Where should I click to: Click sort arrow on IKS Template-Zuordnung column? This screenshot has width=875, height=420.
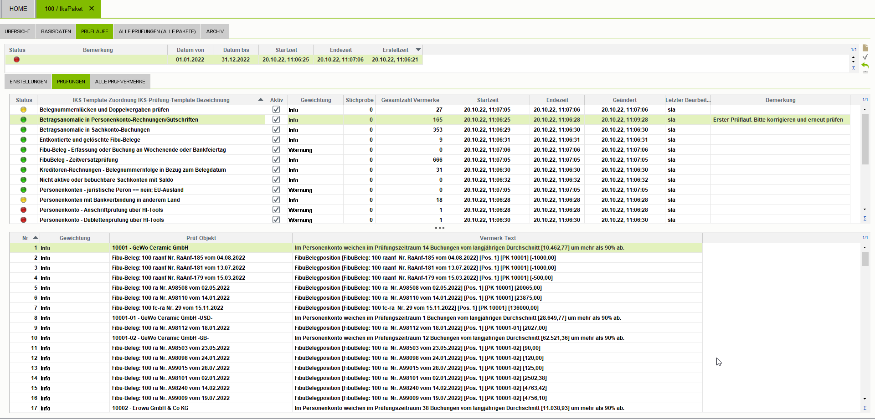[x=261, y=100]
